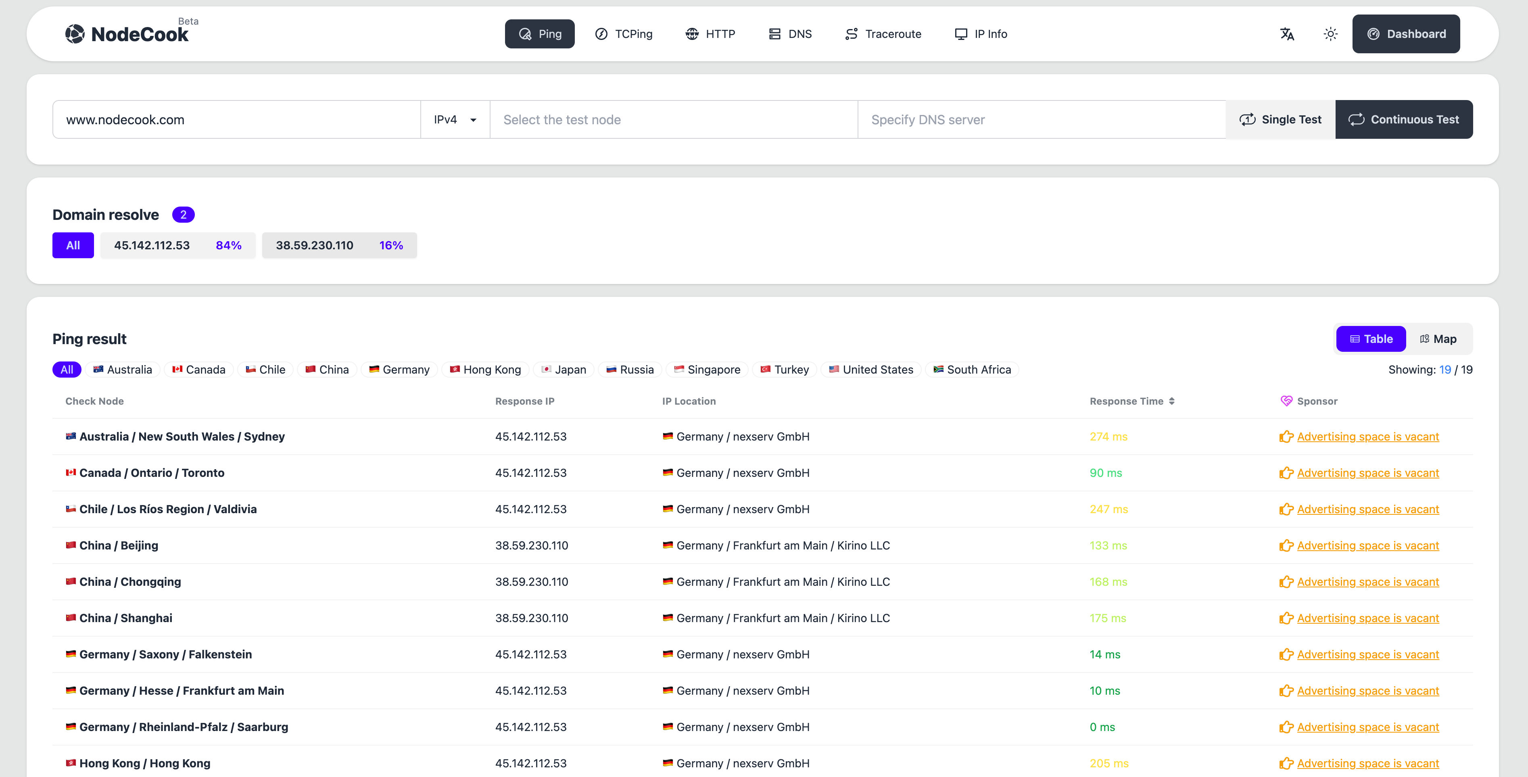Open the Valdivia row advertising link

click(1368, 509)
